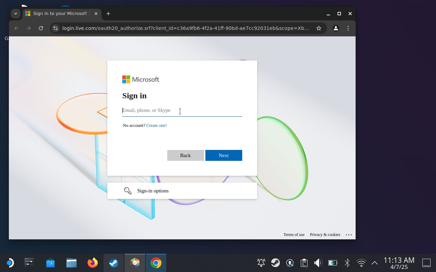
Task: Open a new Chrome tab
Action: [108, 14]
